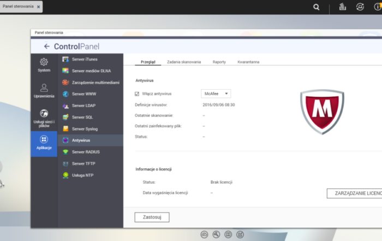This screenshot has height=241, width=382.
Task: Click the Panel sterowania window title
Action: pyautogui.click(x=49, y=33)
